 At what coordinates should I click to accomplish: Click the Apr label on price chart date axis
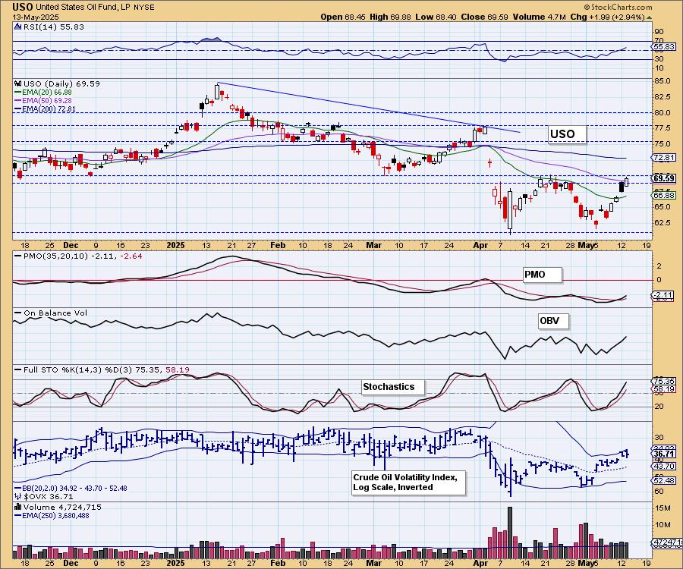click(480, 245)
